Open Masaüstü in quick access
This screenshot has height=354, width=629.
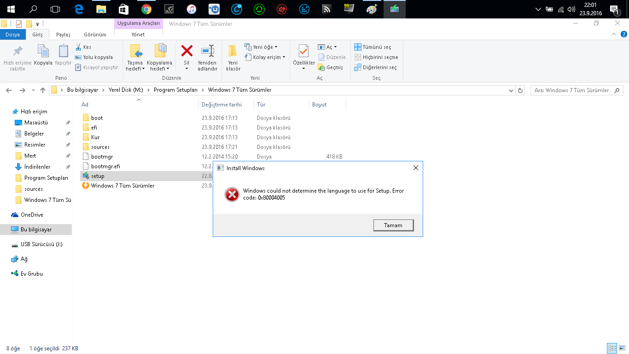pos(36,123)
